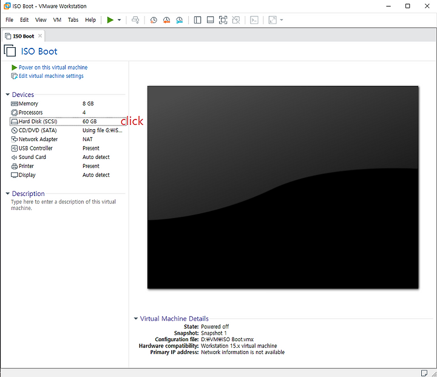Click the Display monitor icon
The image size is (437, 377).
point(15,175)
